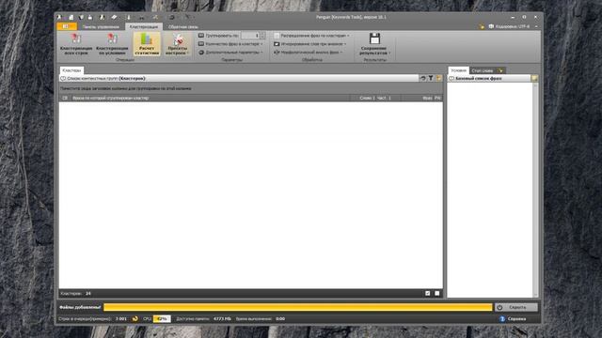Click the yellow icon in Базовый список фраз header
This screenshot has width=602, height=338.
(534, 78)
